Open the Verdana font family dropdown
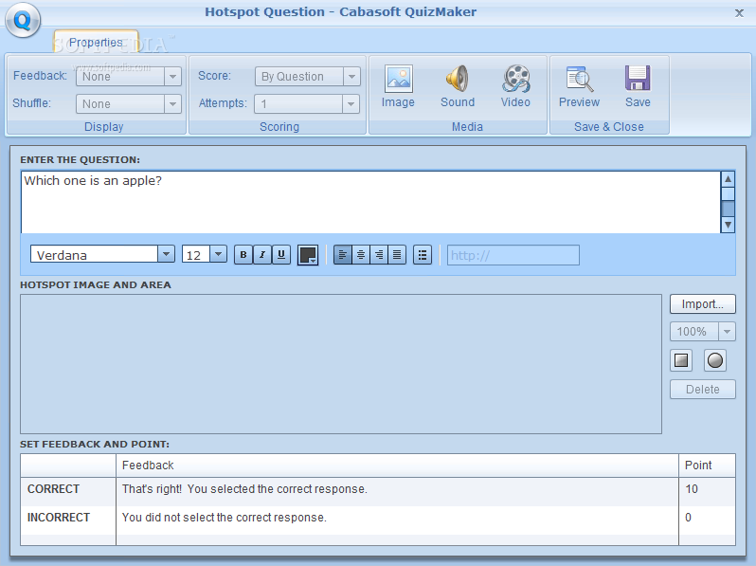The image size is (756, 566). (x=102, y=254)
